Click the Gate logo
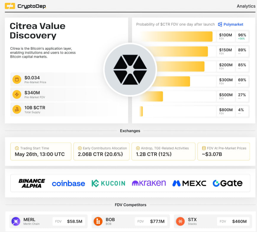This screenshot has width=257, height=232. pos(227,183)
